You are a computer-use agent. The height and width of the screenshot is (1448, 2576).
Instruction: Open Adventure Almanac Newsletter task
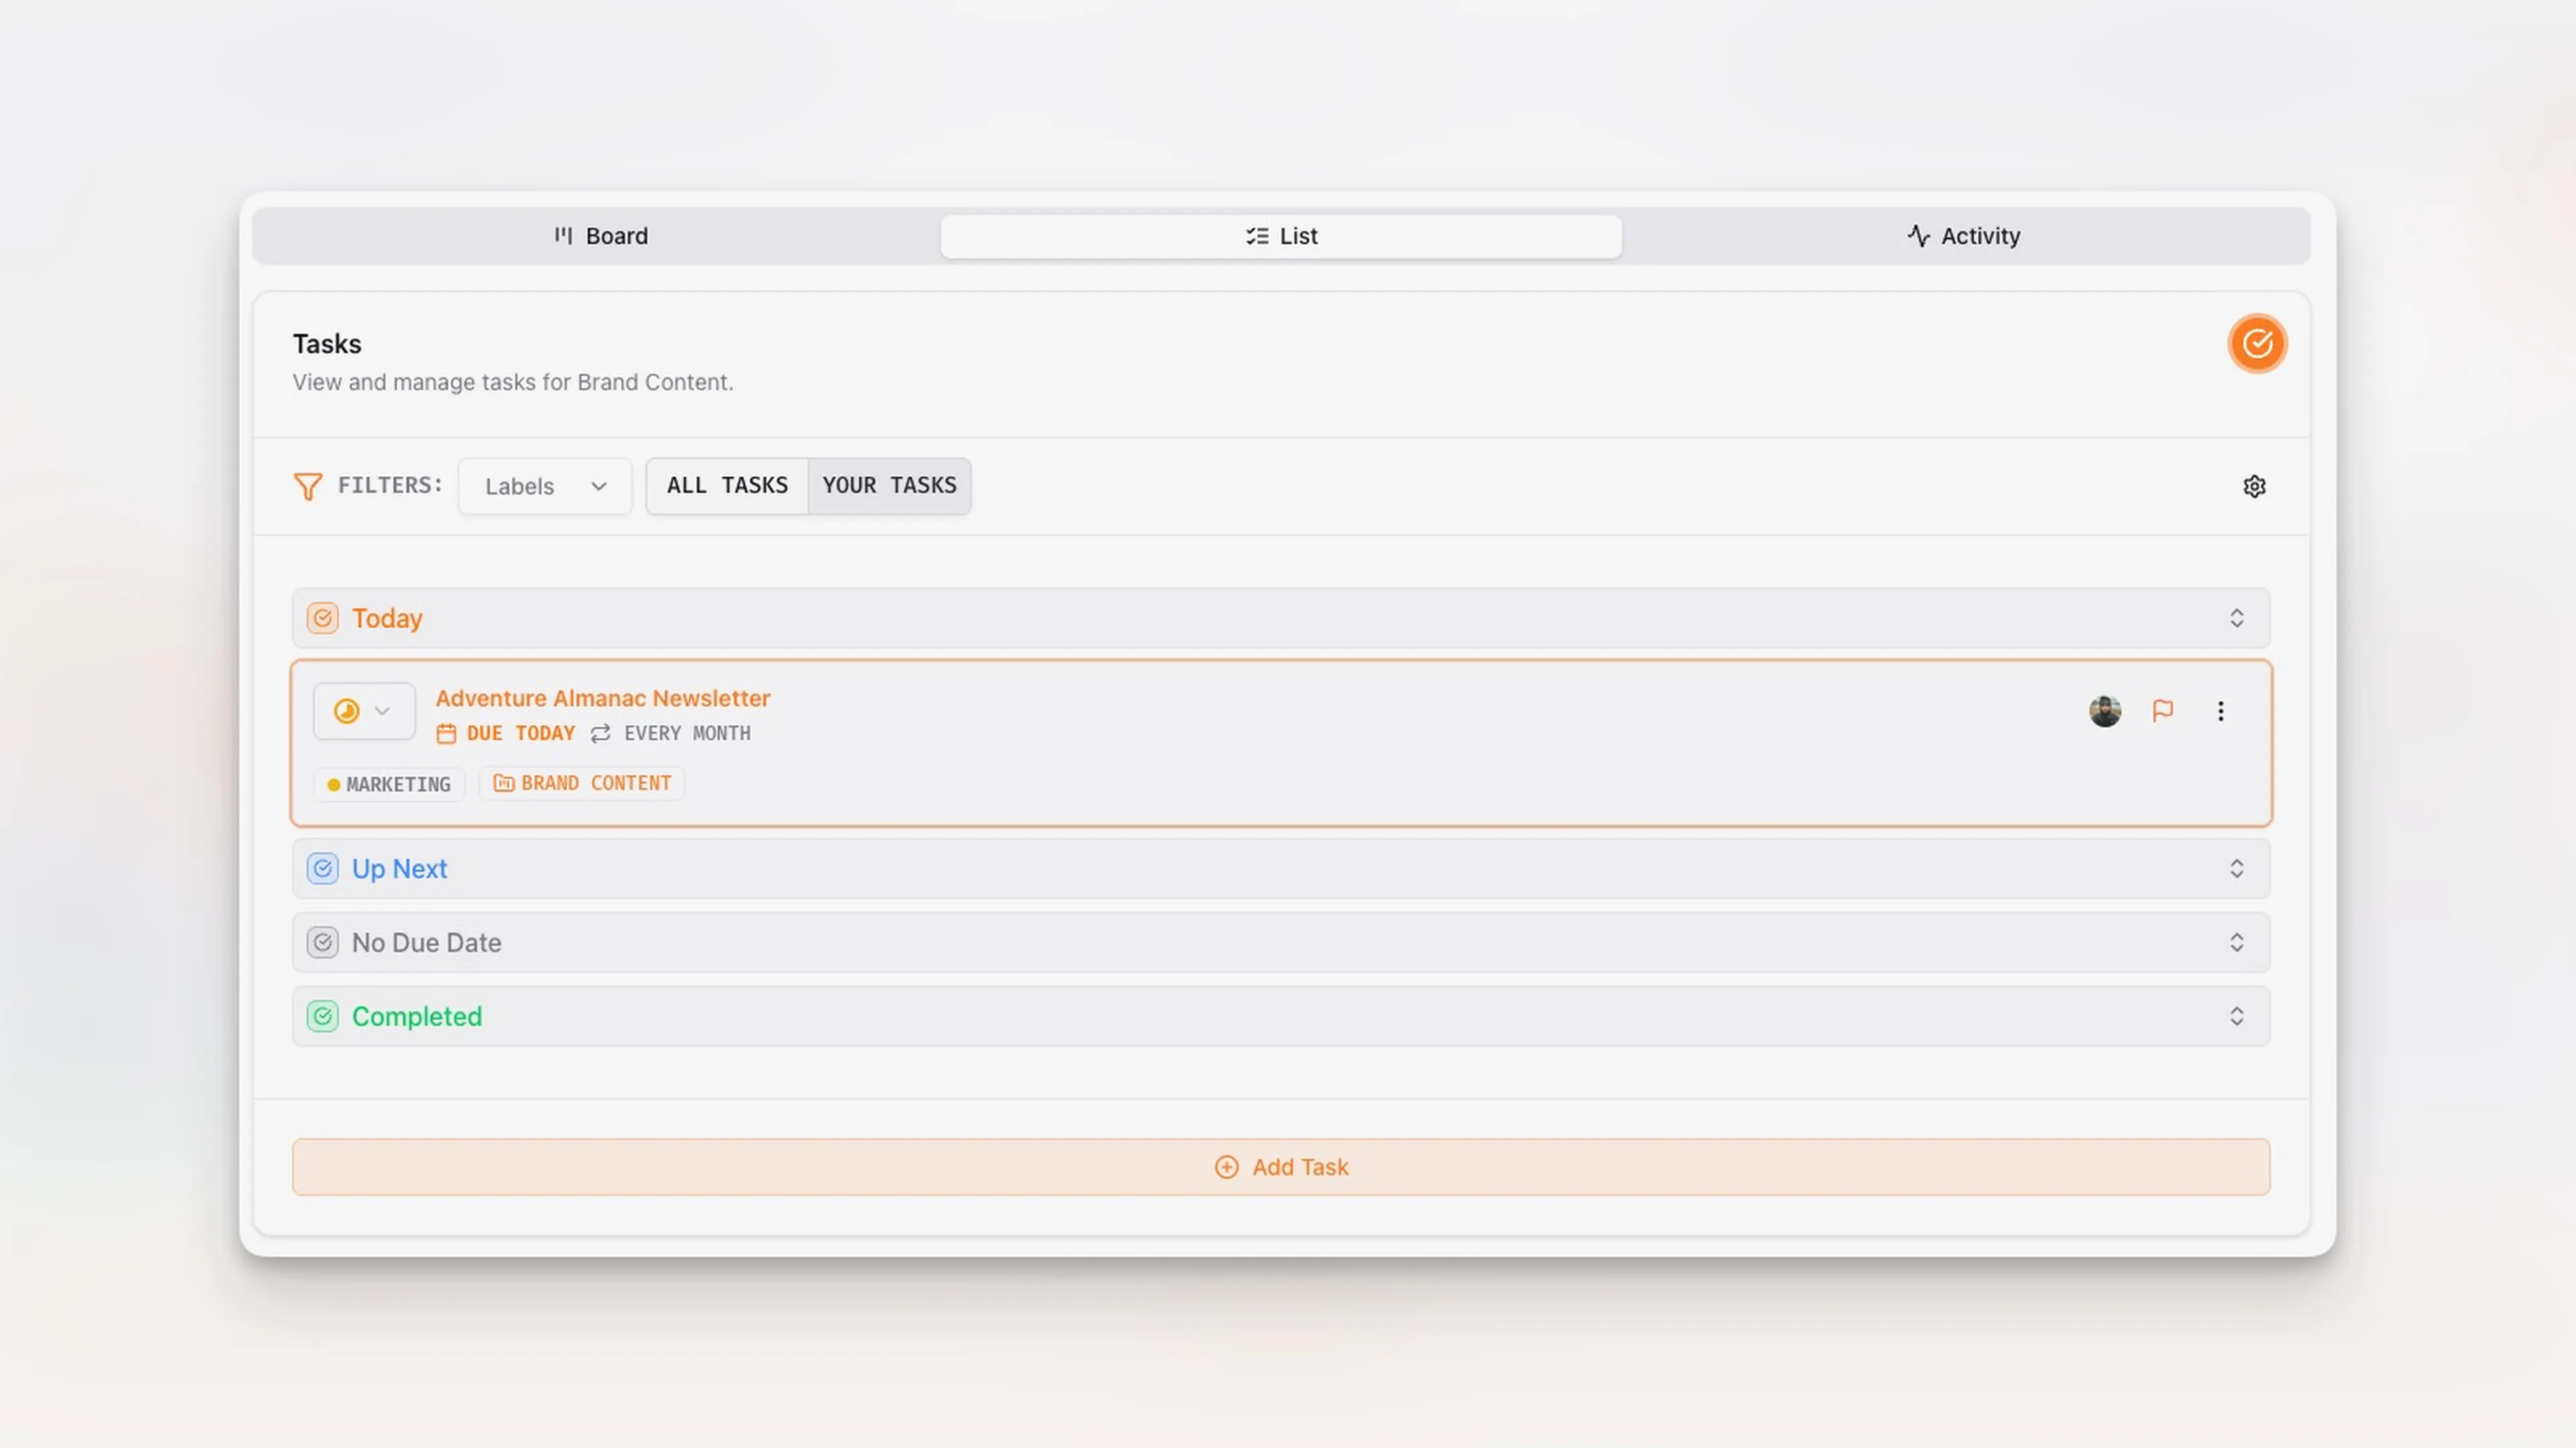pyautogui.click(x=602, y=698)
